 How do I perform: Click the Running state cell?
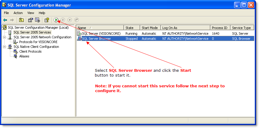click(131, 33)
